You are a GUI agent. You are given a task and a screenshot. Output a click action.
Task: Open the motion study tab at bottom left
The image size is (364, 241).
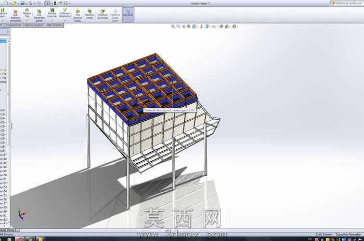click(9, 230)
